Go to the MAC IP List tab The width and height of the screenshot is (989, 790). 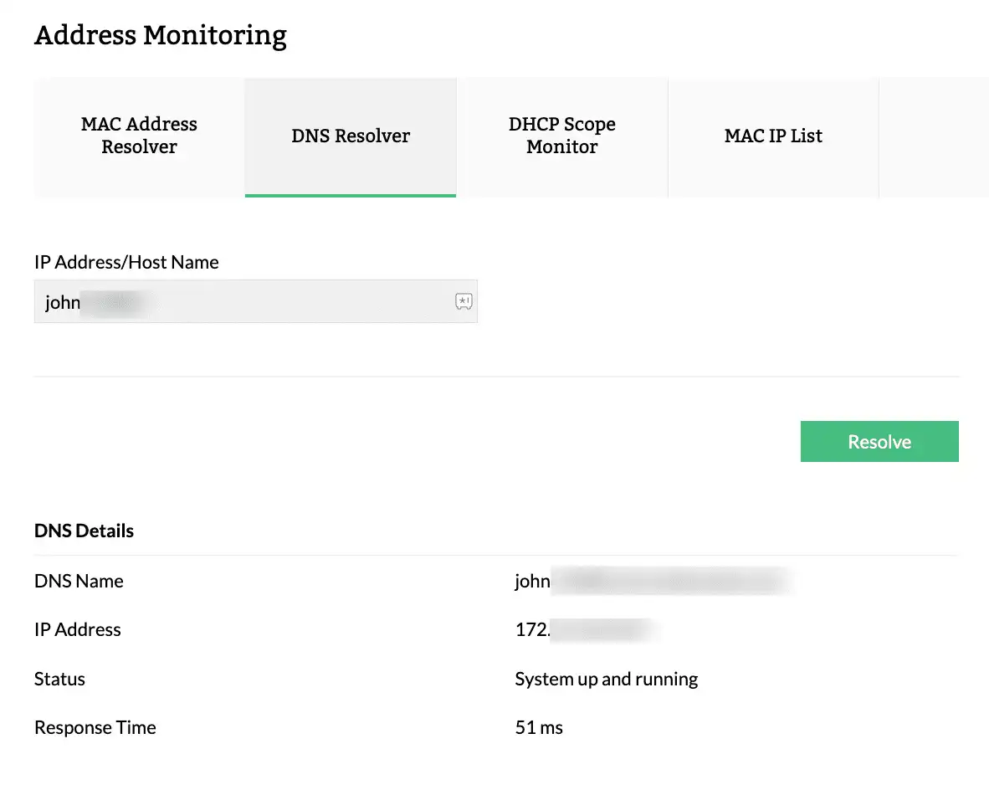click(x=773, y=136)
